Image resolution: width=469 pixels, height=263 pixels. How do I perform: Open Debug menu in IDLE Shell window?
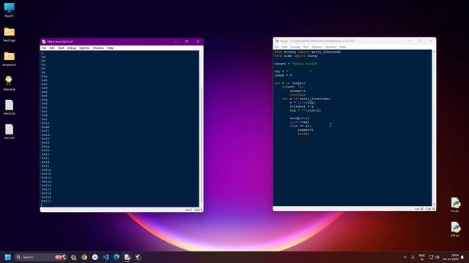pyautogui.click(x=72, y=48)
